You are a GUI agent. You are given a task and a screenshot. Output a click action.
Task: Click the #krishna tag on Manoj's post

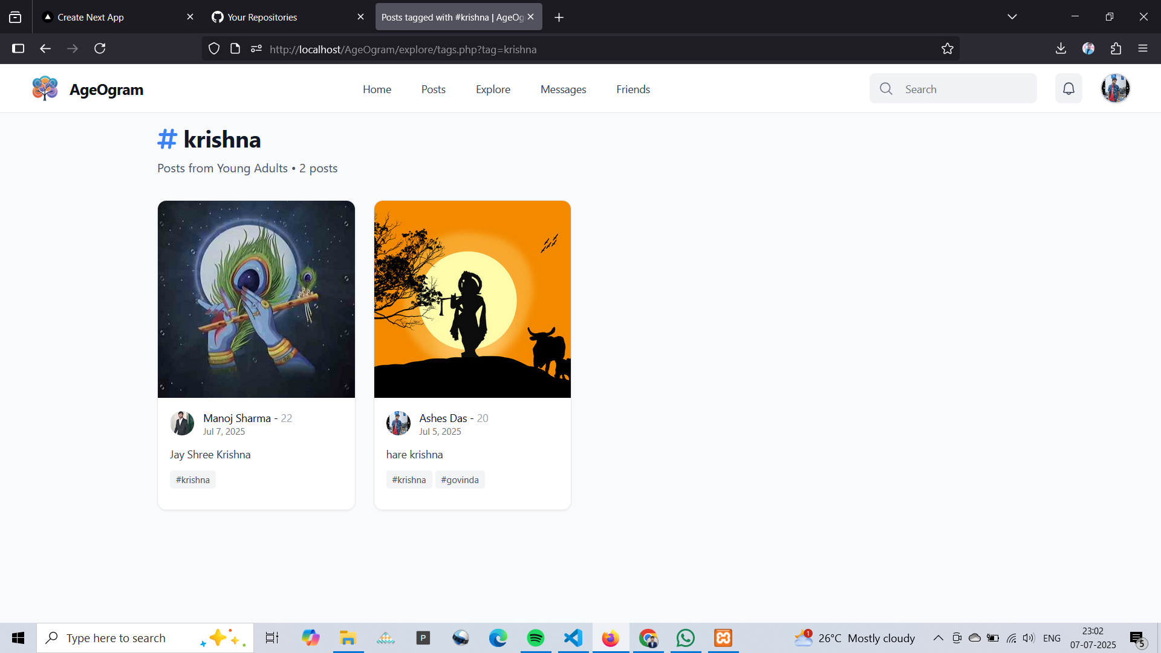point(193,479)
